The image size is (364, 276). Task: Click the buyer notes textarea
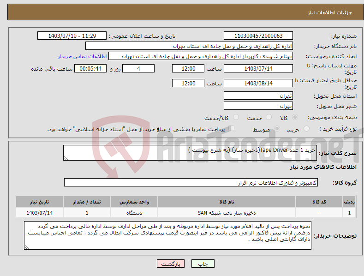[167, 235]
